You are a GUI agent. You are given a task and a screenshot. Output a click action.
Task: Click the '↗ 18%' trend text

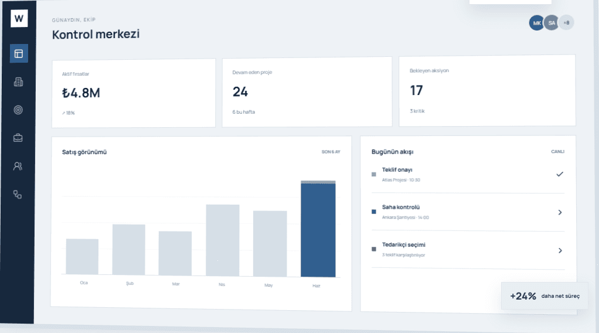point(69,113)
